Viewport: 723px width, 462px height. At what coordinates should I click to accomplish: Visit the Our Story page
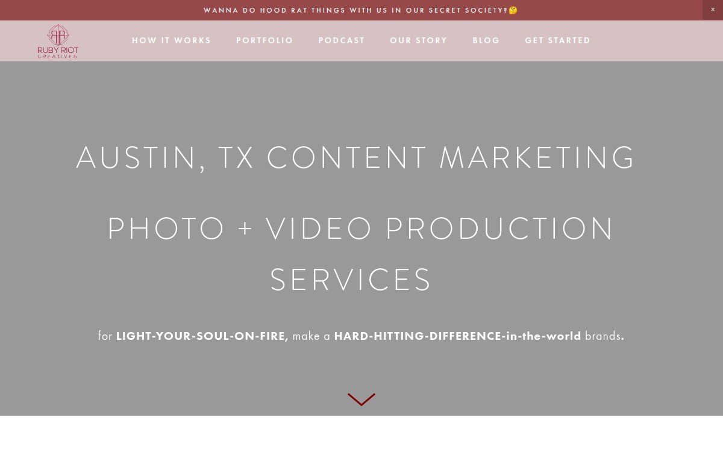(419, 40)
